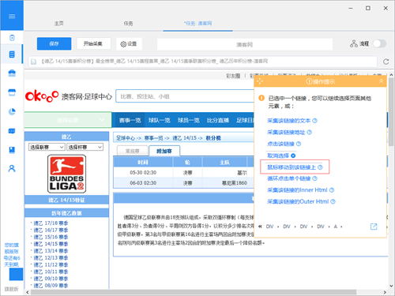Click the user account icon in sidebar

tap(12, 168)
